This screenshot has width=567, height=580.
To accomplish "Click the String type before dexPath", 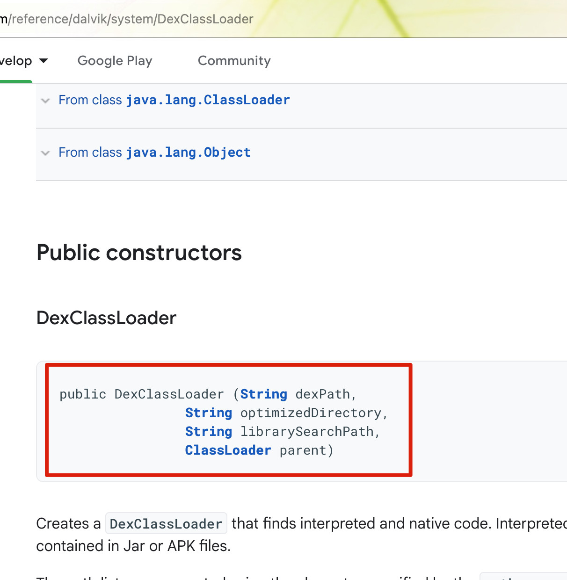I will click(x=263, y=394).
